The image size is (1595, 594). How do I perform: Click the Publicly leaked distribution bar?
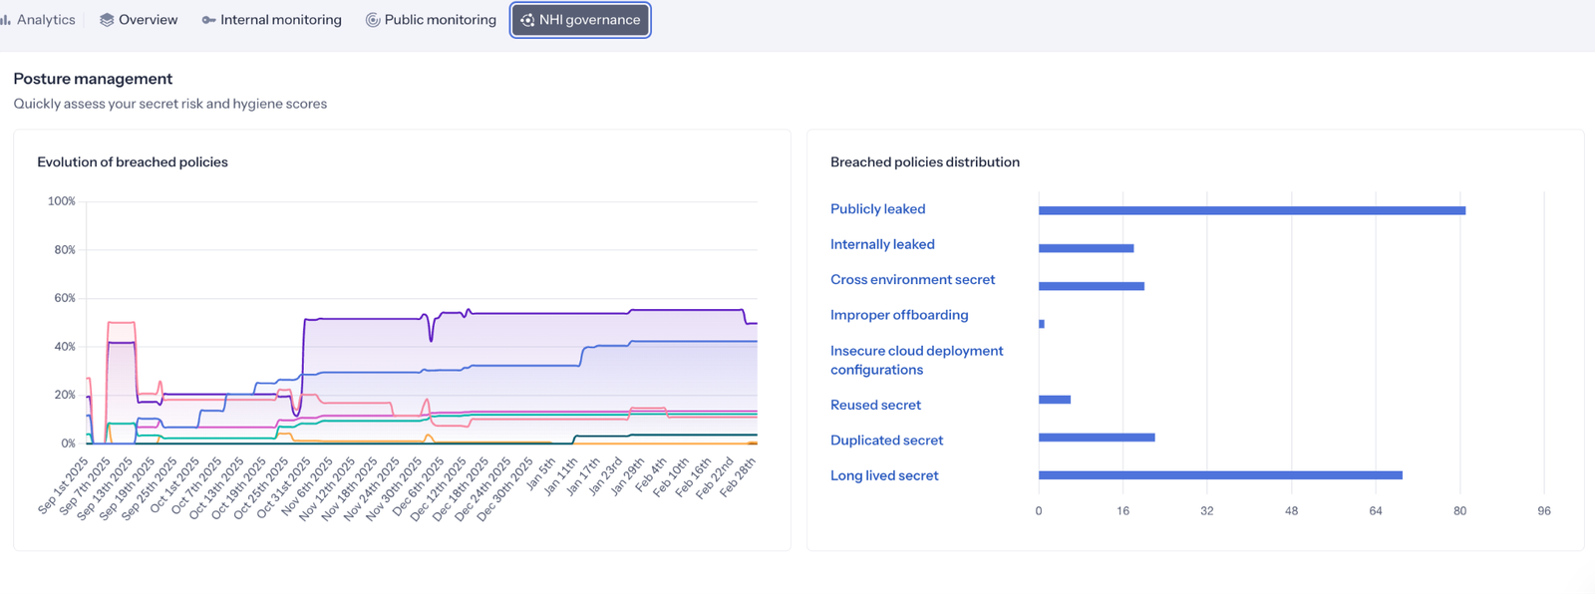tap(1251, 210)
